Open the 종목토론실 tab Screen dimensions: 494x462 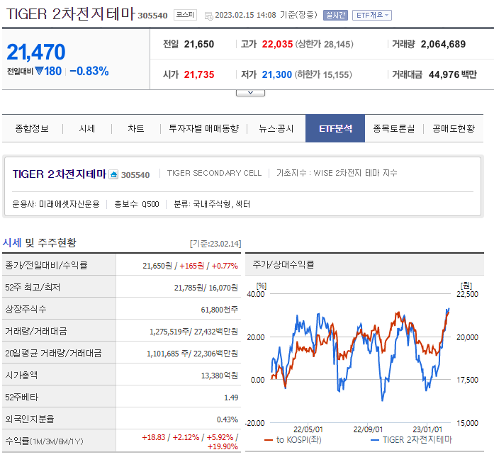coord(394,128)
